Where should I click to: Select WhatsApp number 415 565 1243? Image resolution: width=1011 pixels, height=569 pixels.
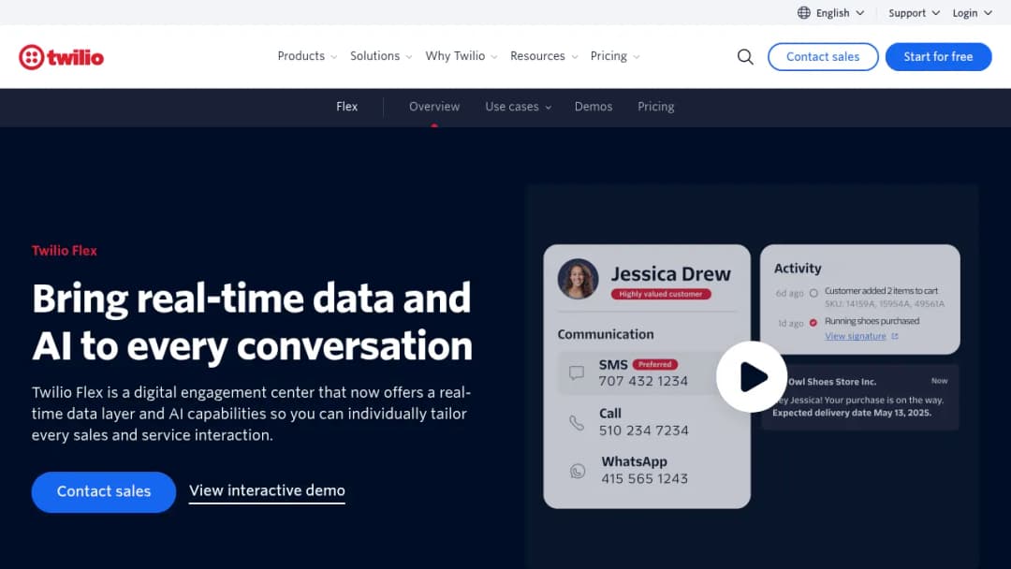[x=644, y=479]
